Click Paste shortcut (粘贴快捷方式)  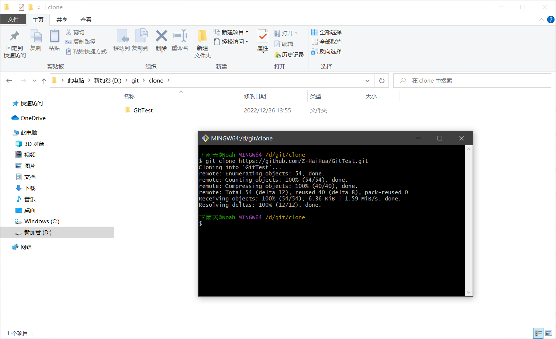click(x=86, y=52)
